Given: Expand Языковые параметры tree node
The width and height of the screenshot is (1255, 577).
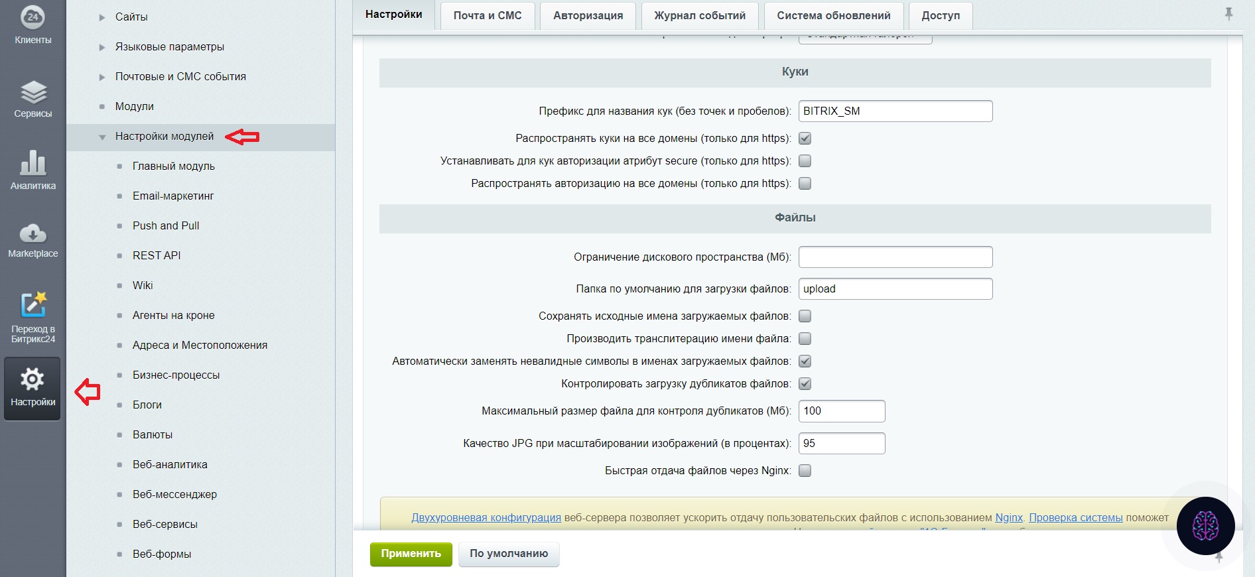Looking at the screenshot, I should pos(102,47).
